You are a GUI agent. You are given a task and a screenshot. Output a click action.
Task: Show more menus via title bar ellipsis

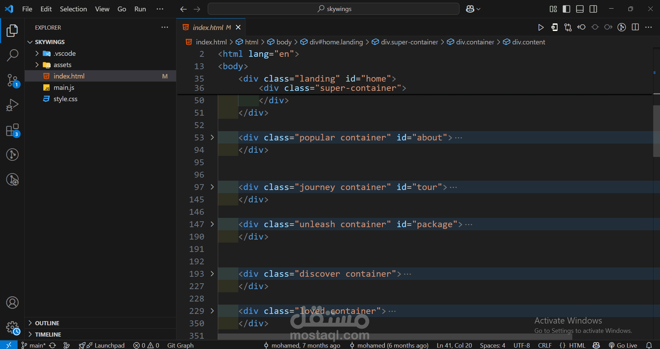[160, 9]
